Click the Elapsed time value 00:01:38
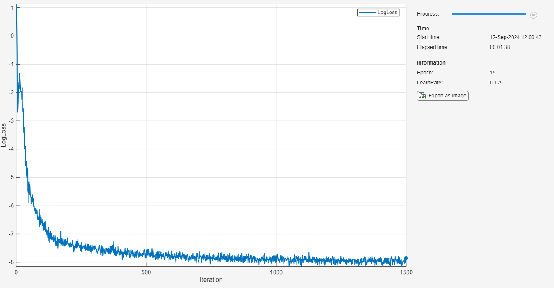Viewport: 554px width, 288px height. 500,47
